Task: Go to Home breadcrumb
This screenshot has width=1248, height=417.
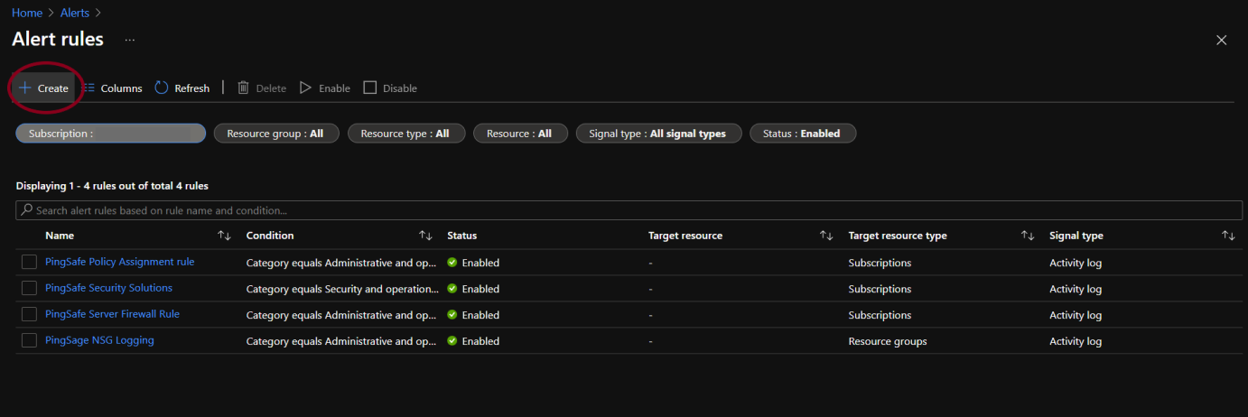Action: 27,13
